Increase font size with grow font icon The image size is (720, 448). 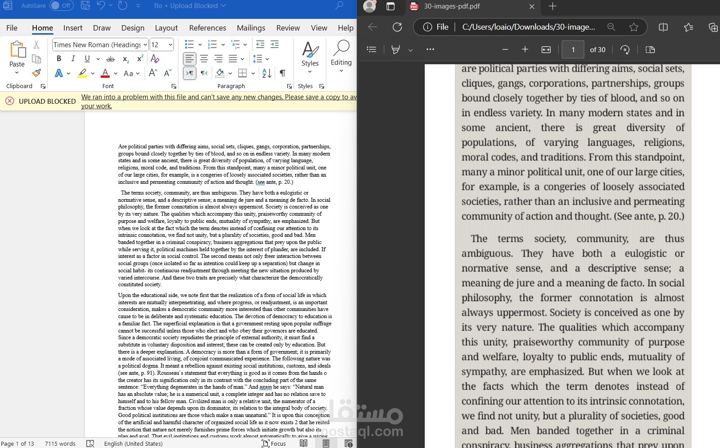(x=153, y=73)
